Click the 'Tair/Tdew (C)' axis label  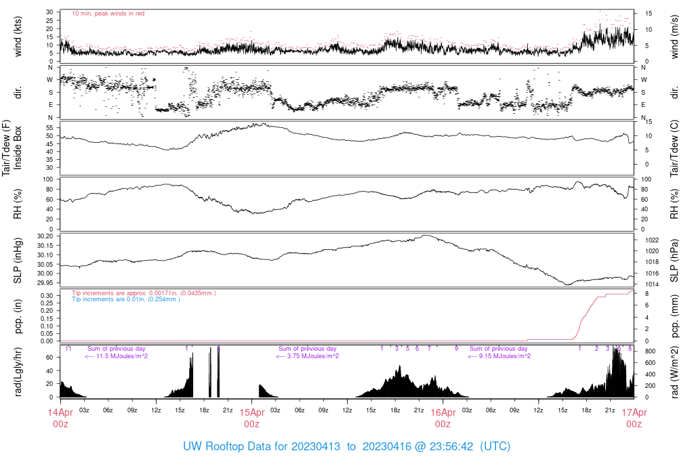(x=674, y=148)
